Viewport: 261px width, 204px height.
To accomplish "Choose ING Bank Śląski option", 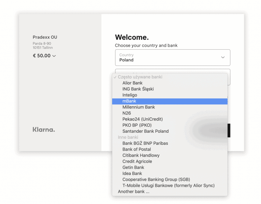I will [x=170, y=89].
